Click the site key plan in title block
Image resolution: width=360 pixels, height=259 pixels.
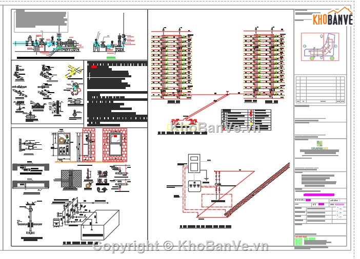tap(320, 47)
